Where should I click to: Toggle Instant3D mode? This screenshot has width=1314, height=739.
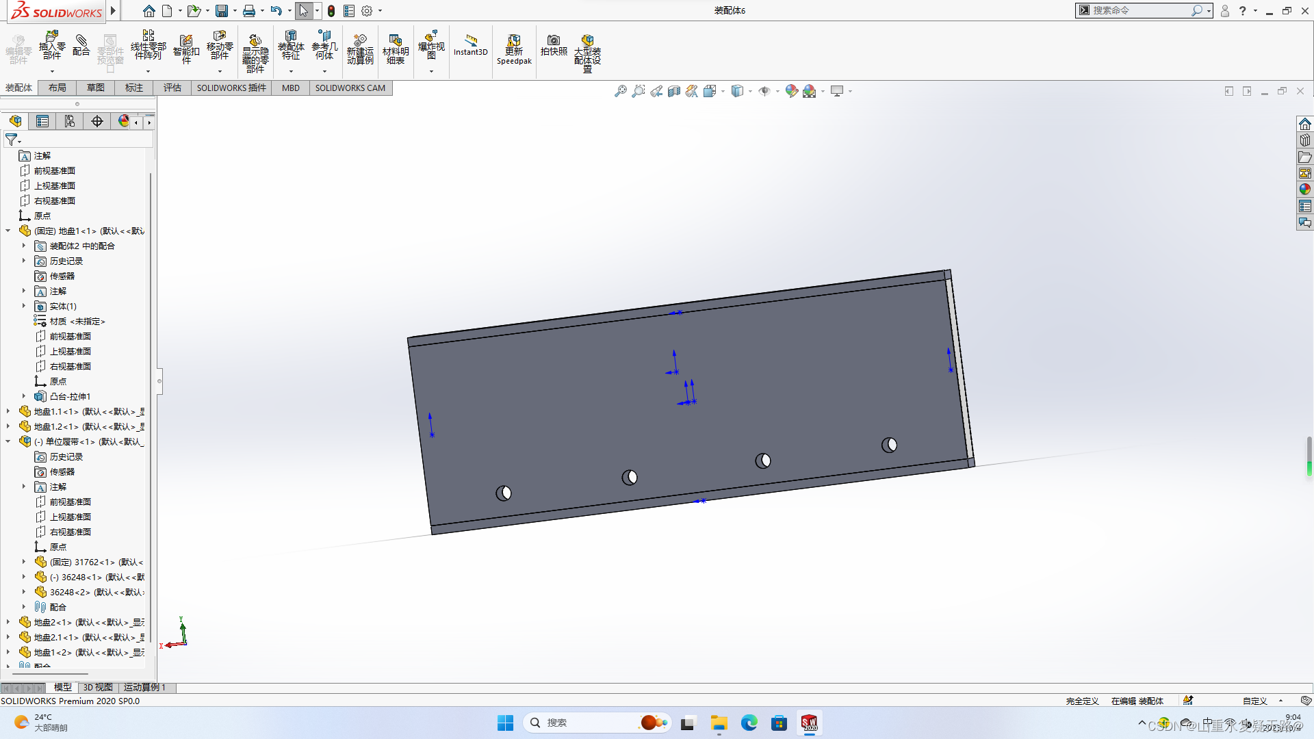point(470,48)
